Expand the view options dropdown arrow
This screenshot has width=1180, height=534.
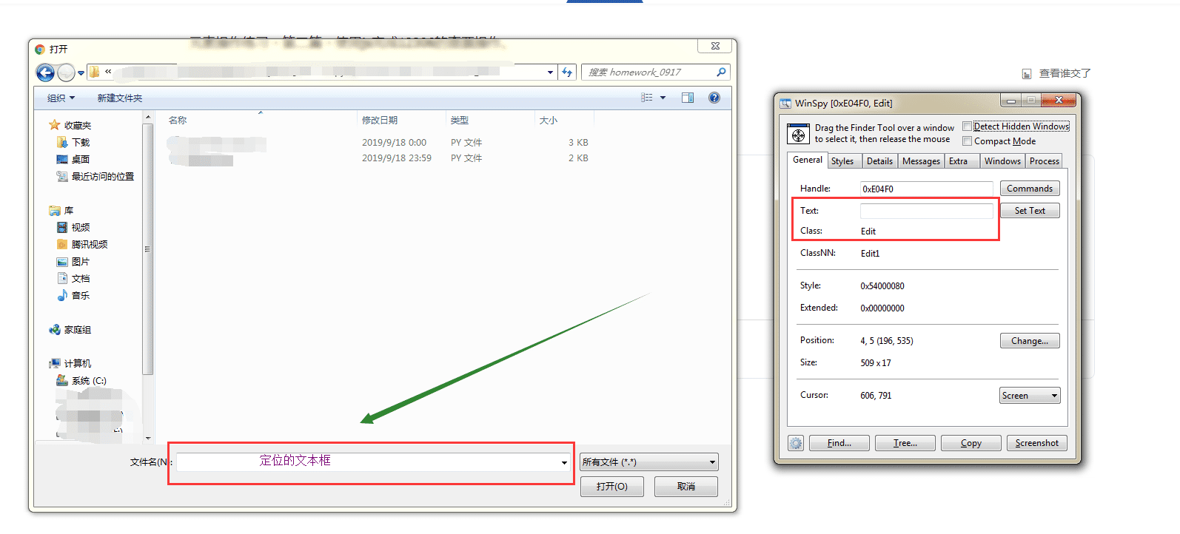click(x=663, y=98)
